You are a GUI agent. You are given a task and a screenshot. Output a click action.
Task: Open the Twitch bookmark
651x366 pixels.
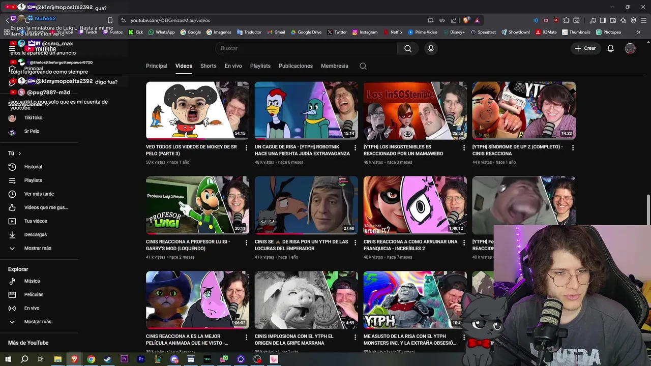click(x=87, y=32)
